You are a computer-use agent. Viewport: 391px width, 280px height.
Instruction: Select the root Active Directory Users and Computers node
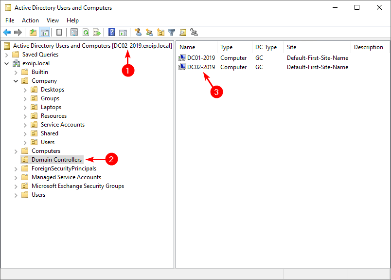click(92, 46)
